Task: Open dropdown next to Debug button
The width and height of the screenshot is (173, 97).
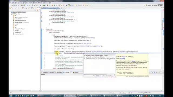Action: [42, 5]
